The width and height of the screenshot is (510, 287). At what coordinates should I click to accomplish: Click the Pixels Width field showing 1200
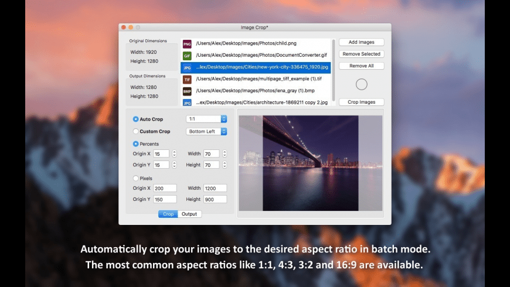tap(215, 188)
